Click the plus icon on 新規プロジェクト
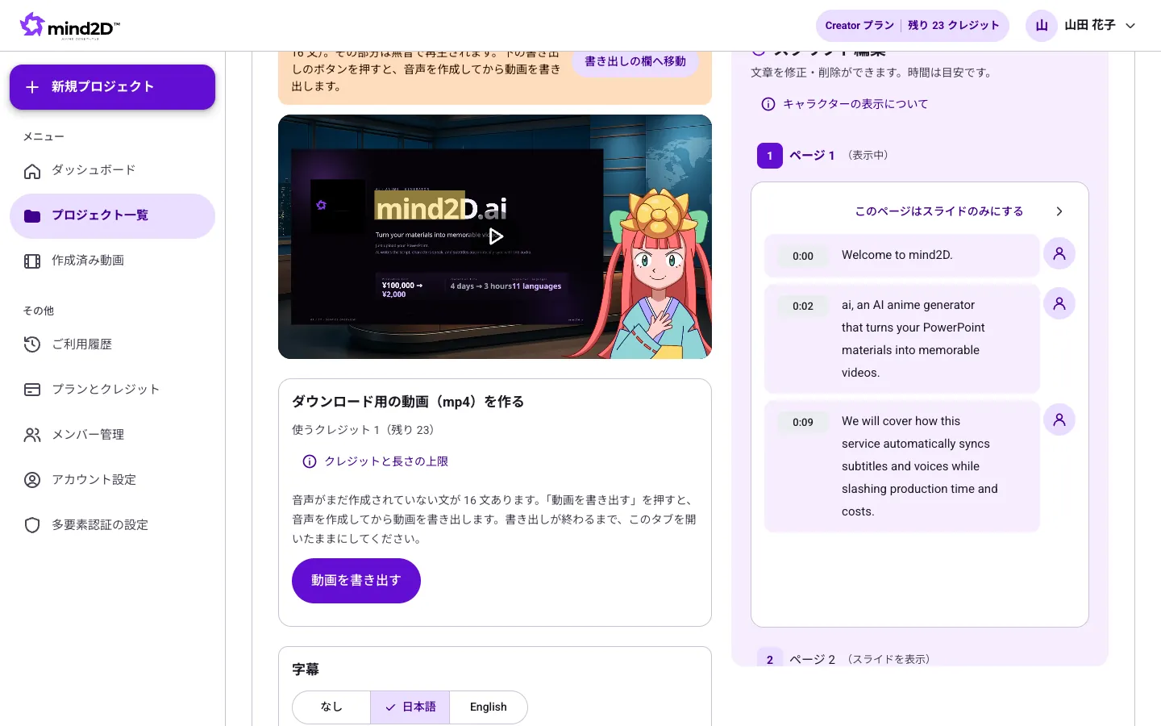The width and height of the screenshot is (1161, 726). pyautogui.click(x=32, y=87)
